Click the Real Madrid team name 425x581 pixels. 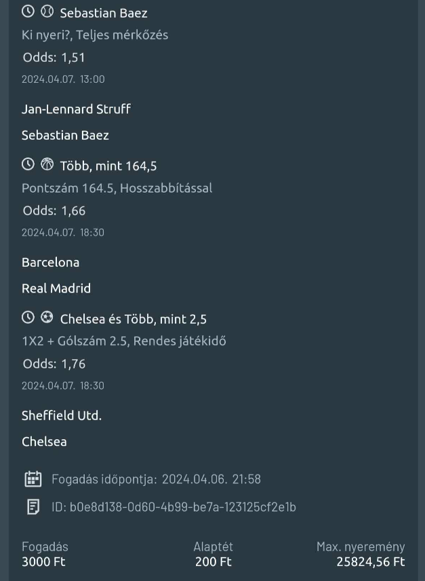pos(56,288)
